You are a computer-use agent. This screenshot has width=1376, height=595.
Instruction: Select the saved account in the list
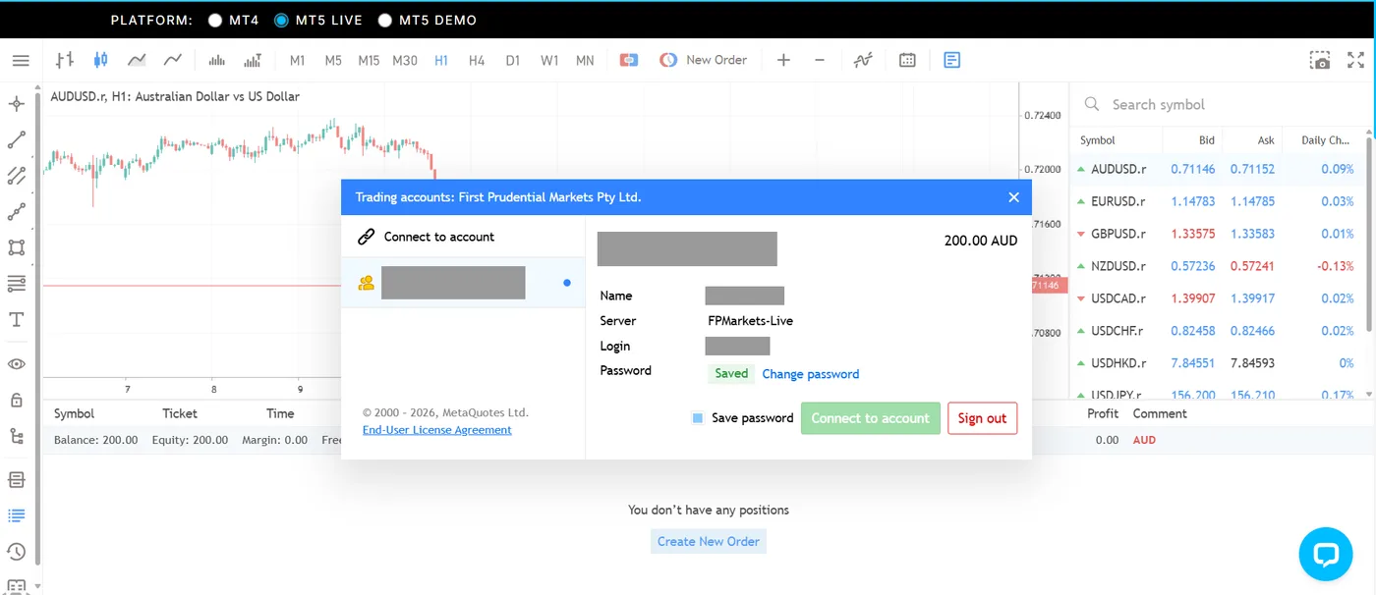(463, 283)
